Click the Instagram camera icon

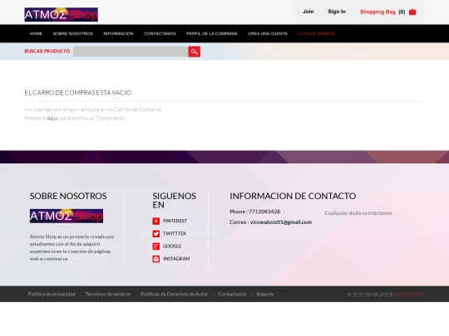(156, 259)
